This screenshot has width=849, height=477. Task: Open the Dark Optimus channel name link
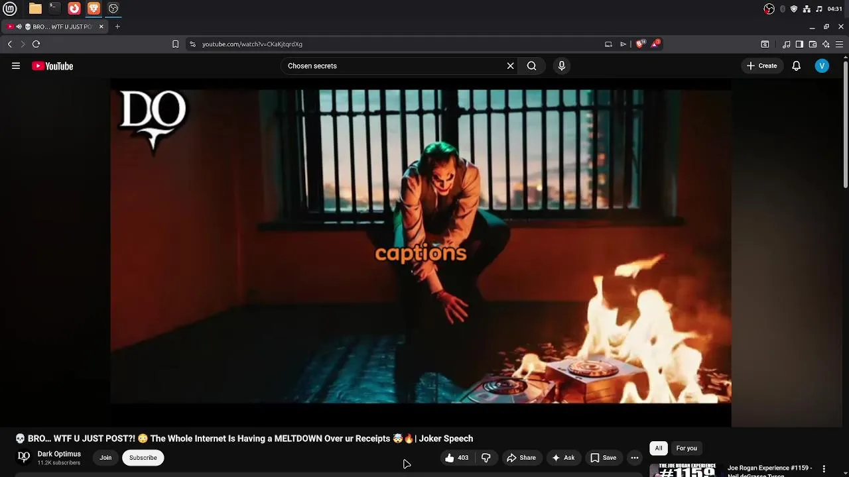[59, 454]
